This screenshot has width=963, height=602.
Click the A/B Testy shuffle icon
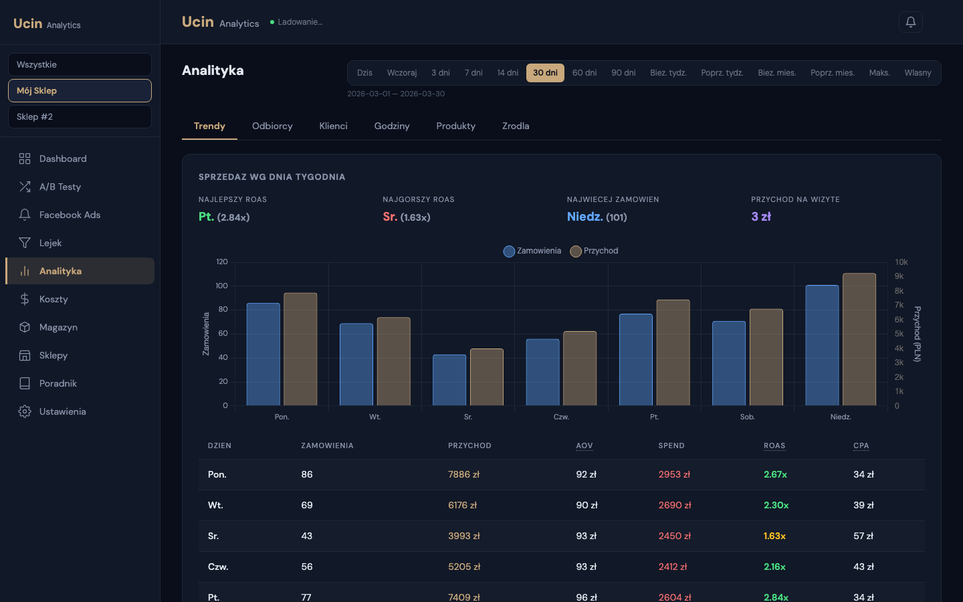point(25,187)
